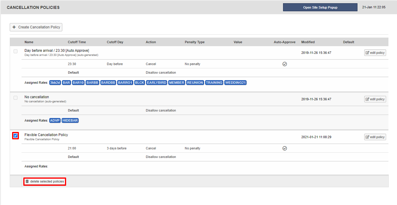397x205 pixels.
Task: Click the Create Cancellation Policy button
Action: coord(36,27)
